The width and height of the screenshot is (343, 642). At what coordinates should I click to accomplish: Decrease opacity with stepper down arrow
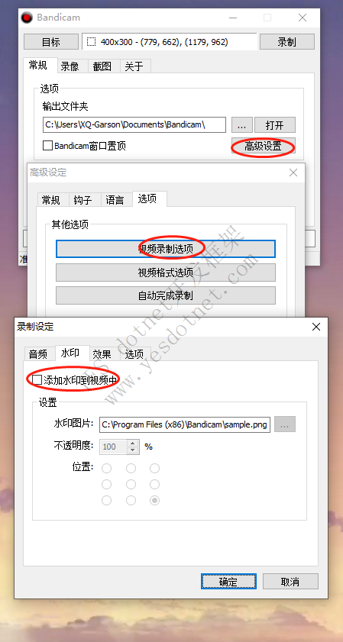pos(132,450)
